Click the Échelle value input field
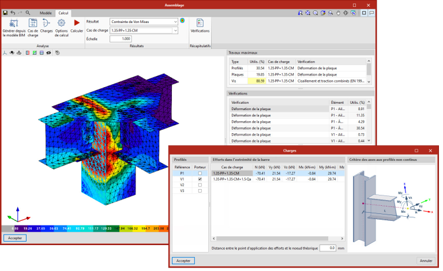The height and width of the screenshot is (271, 443). 120,39
